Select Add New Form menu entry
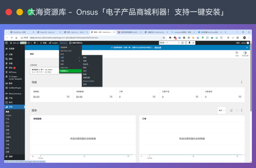The width and height of the screenshot is (256, 168). 66,51
